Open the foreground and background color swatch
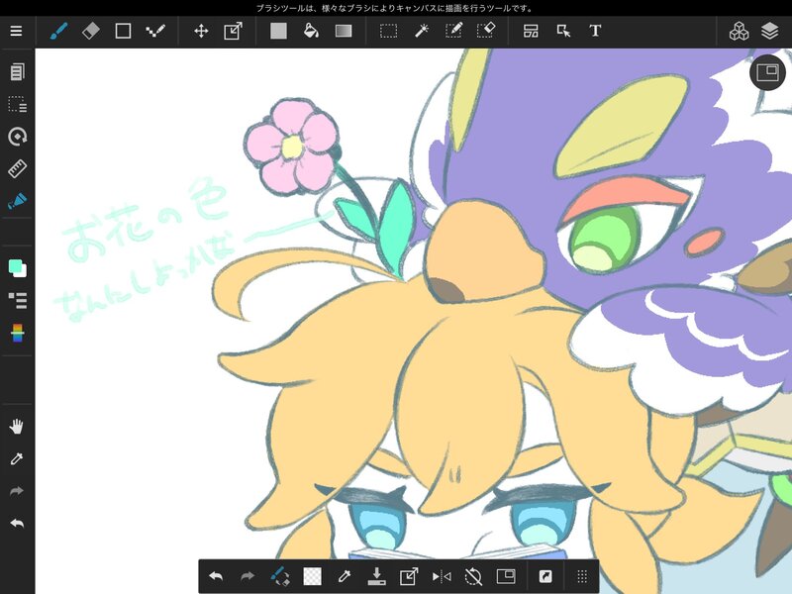This screenshot has height=594, width=792. [18, 267]
